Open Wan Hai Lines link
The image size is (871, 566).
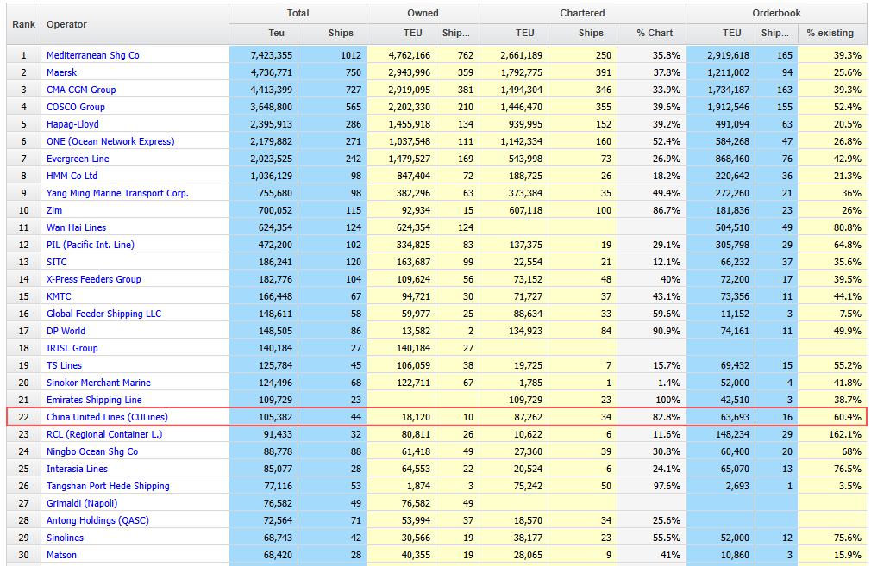76,227
